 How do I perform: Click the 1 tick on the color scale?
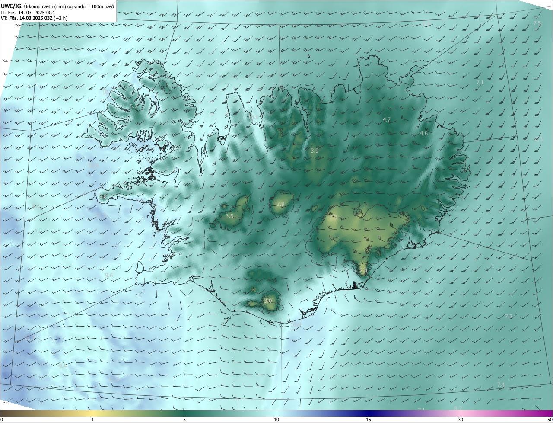(x=92, y=420)
